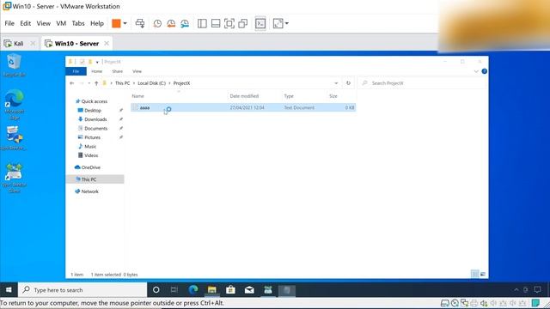The height and width of the screenshot is (309, 550).
Task: Select the aaaa text document
Action: [243, 108]
